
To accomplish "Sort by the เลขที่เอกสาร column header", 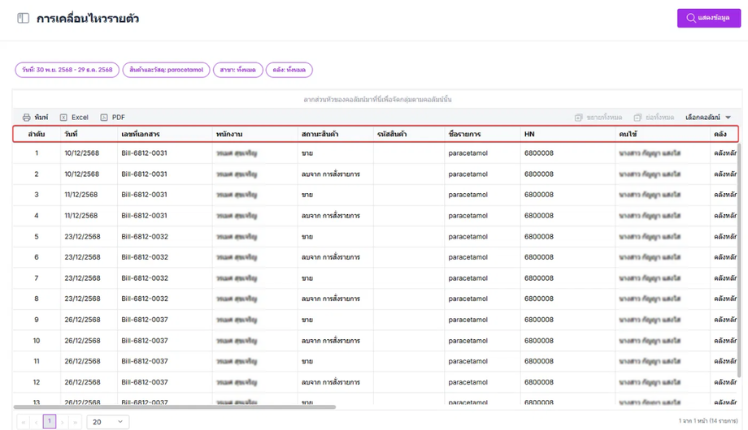I will click(x=141, y=134).
